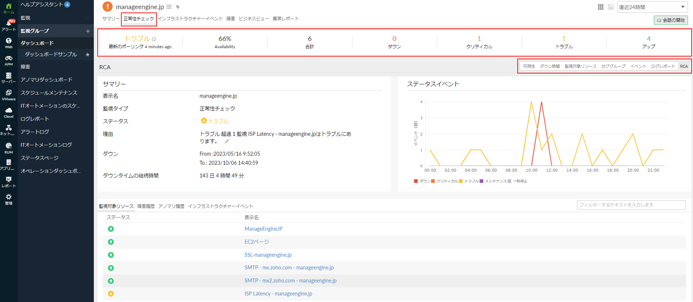Switch to アノマリ履歴 tab
The width and height of the screenshot is (693, 302).
[x=171, y=206]
